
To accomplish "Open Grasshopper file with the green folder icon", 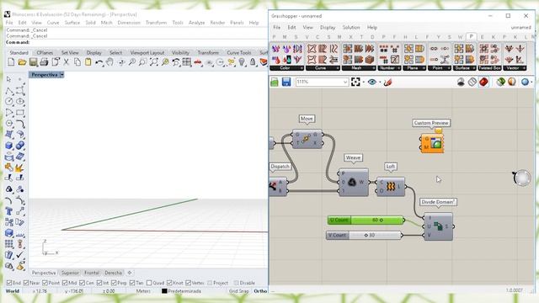I will click(x=275, y=82).
